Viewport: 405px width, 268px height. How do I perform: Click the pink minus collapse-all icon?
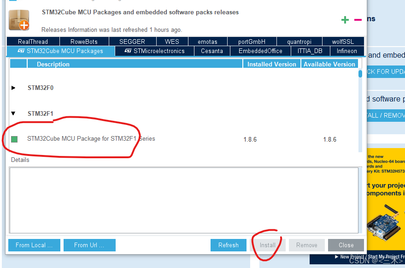358,20
